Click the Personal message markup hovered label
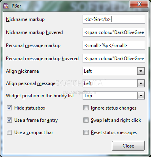The height and width of the screenshot is (157, 151). point(42,59)
